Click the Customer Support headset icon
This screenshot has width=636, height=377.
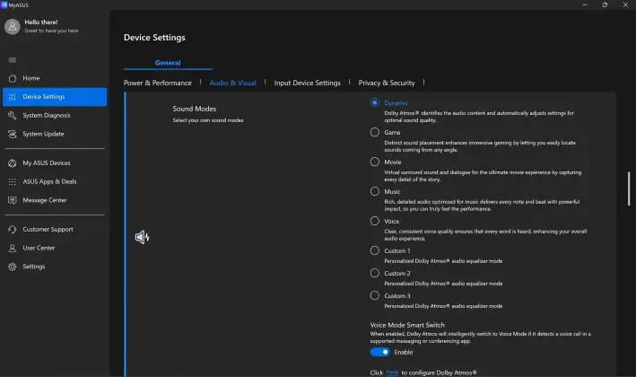pos(13,229)
